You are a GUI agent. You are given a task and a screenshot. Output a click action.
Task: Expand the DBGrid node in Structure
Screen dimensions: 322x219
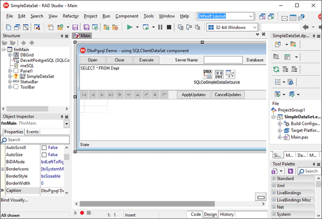(x=10, y=55)
